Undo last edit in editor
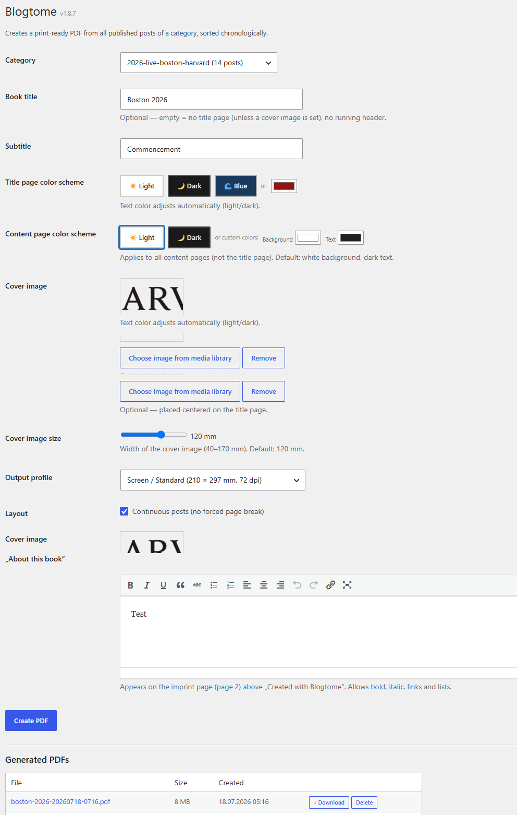This screenshot has width=517, height=815. tap(297, 585)
